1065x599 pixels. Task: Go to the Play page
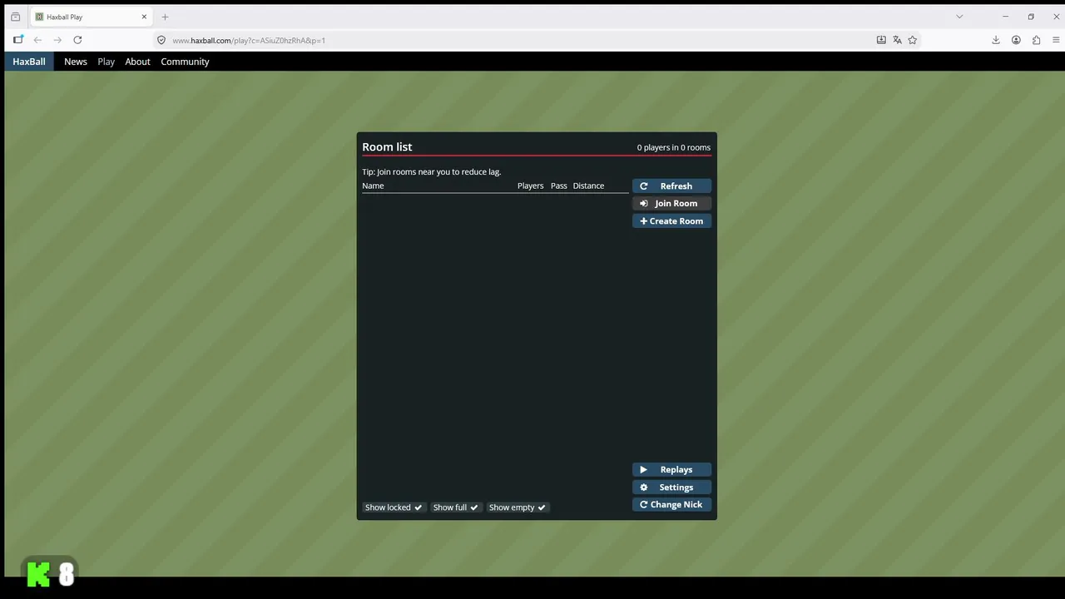(x=106, y=62)
